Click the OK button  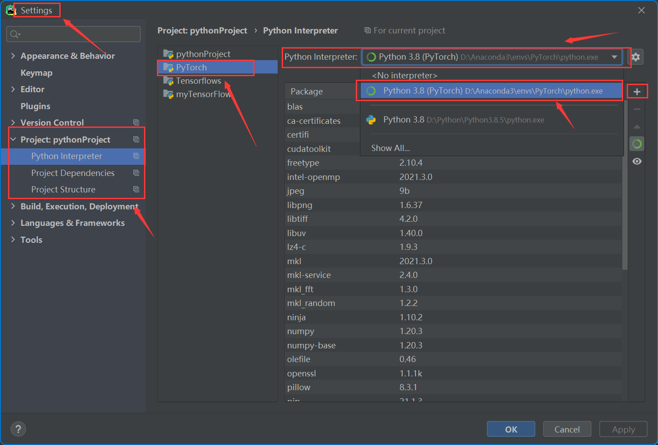[x=511, y=429]
